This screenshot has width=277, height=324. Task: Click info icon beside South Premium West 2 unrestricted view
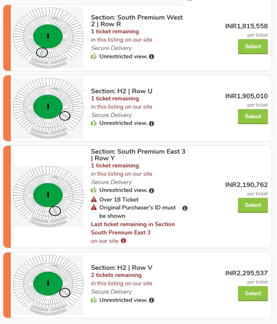point(152,56)
